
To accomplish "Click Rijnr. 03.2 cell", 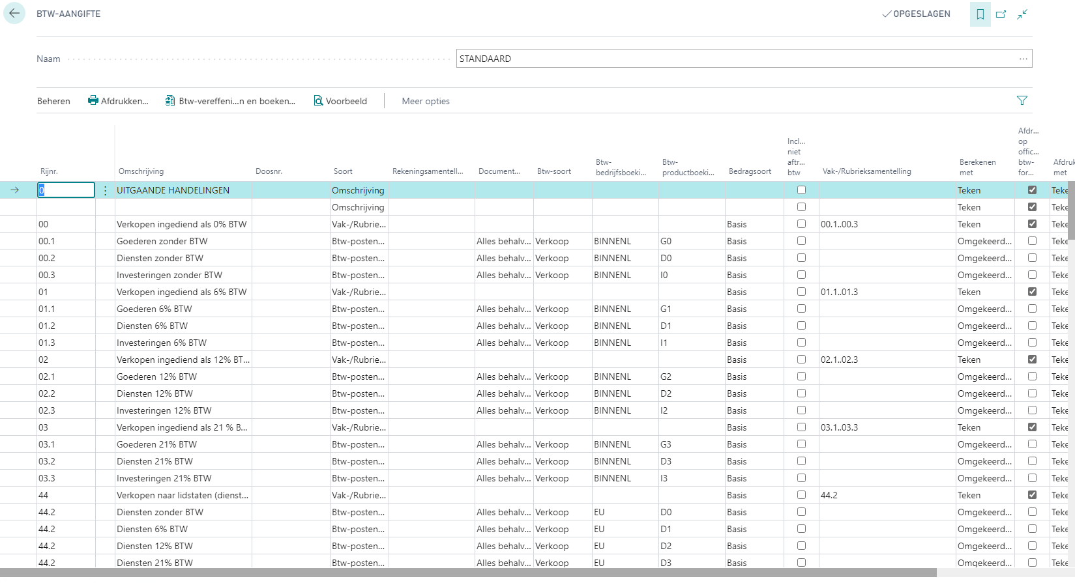I will [x=66, y=461].
